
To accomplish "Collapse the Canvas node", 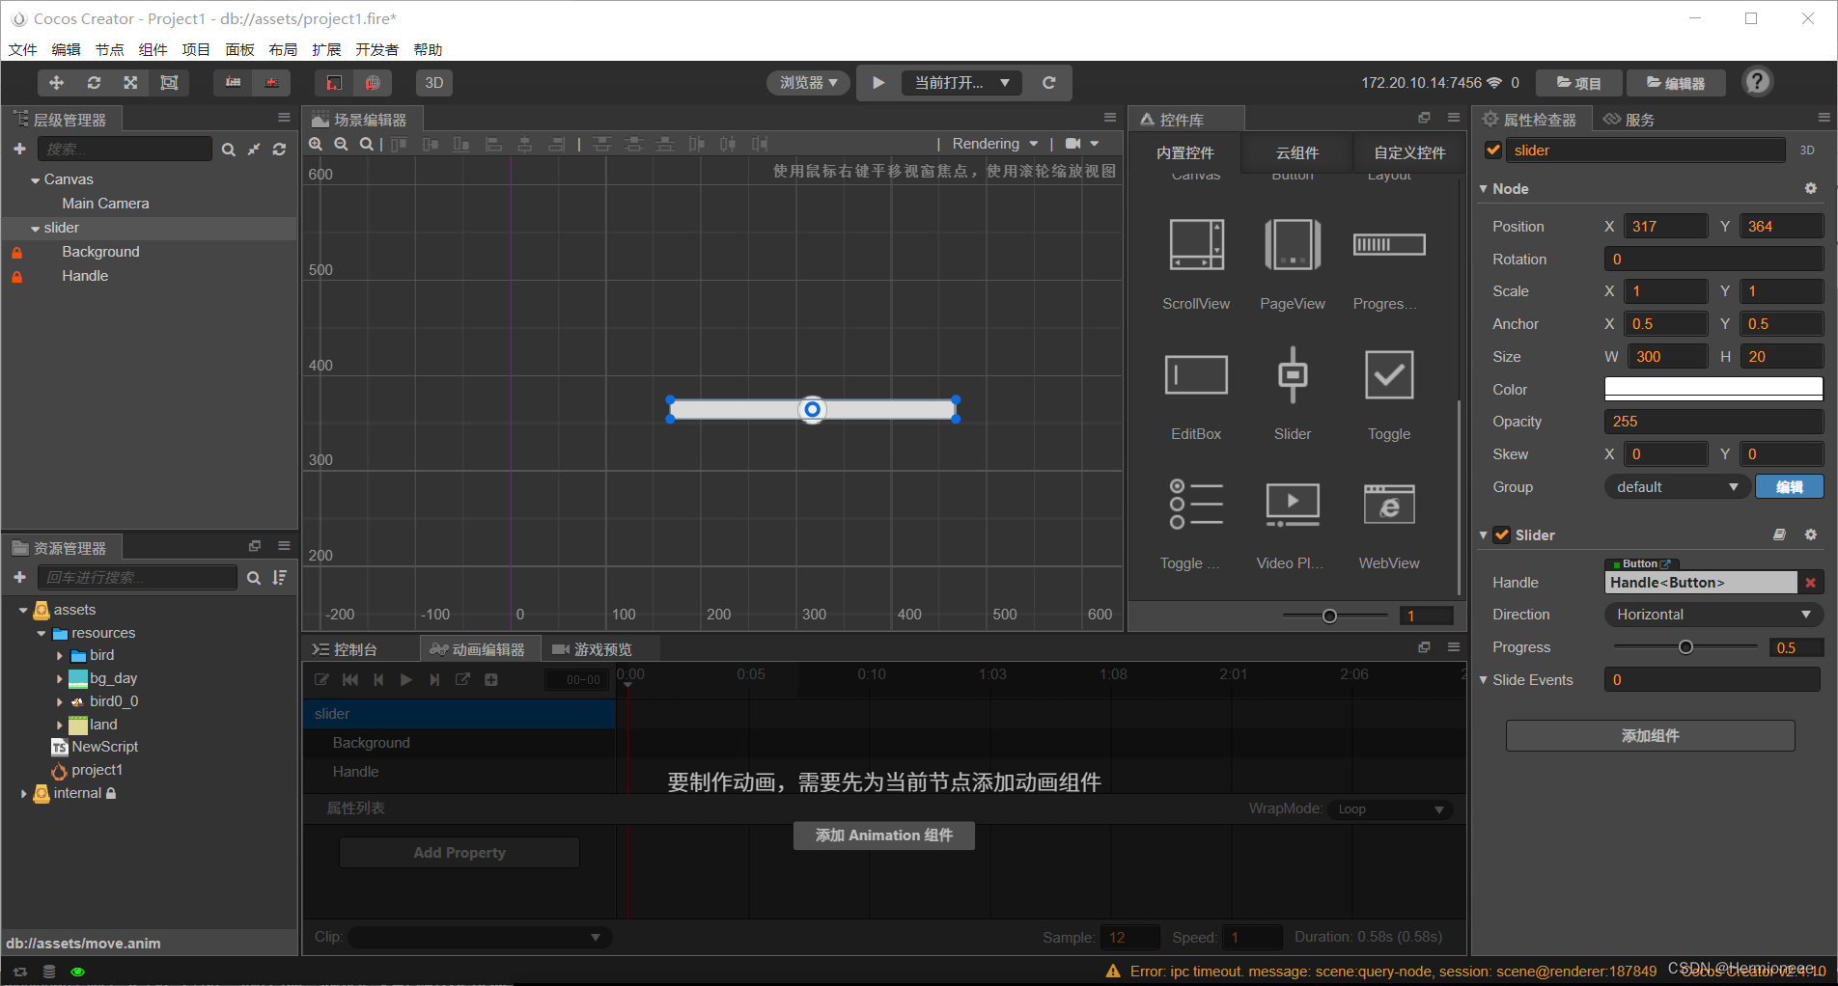I will coord(35,180).
